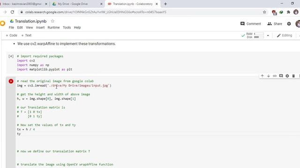Click the cv2.imread file path line
The image size is (300, 168).
tap(64, 85)
